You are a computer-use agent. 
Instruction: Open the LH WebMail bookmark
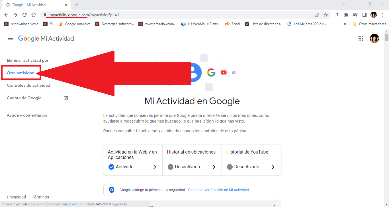click(201, 24)
